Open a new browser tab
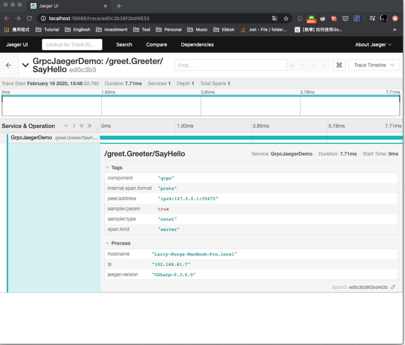The height and width of the screenshot is (345, 405). point(119,6)
